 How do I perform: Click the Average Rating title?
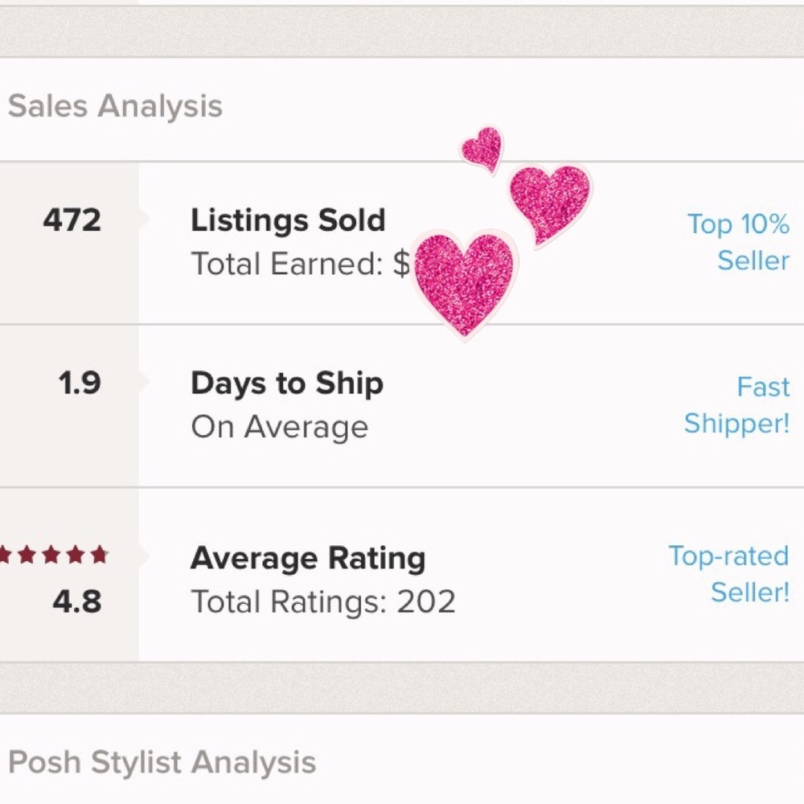[x=308, y=558]
